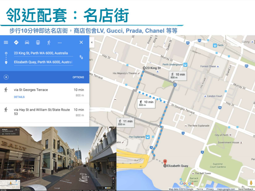Open DETAILS for St Georges Terrace route
Screen dimensions: 255x191
(19, 97)
